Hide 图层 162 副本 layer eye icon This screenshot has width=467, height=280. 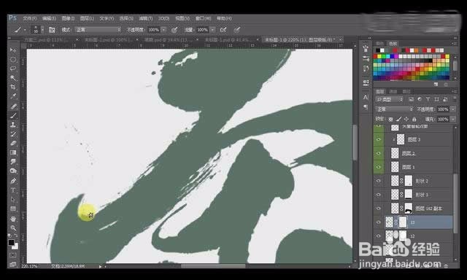pos(379,209)
